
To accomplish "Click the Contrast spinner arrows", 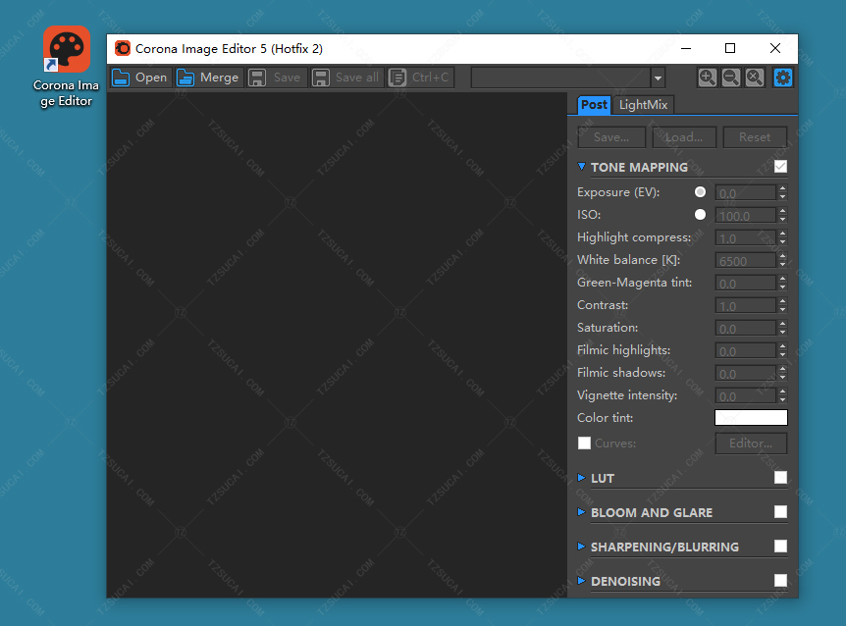I will pos(782,306).
